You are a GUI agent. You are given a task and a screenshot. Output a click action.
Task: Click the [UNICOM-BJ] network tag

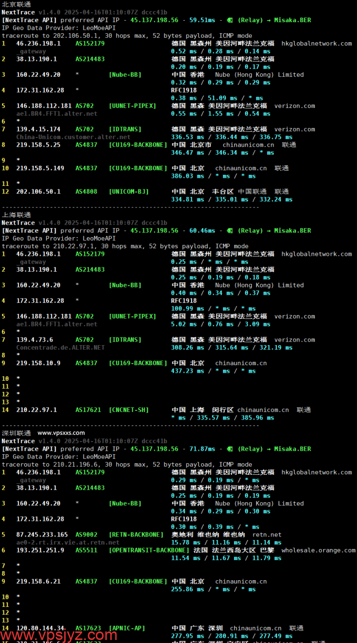pyautogui.click(x=129, y=191)
